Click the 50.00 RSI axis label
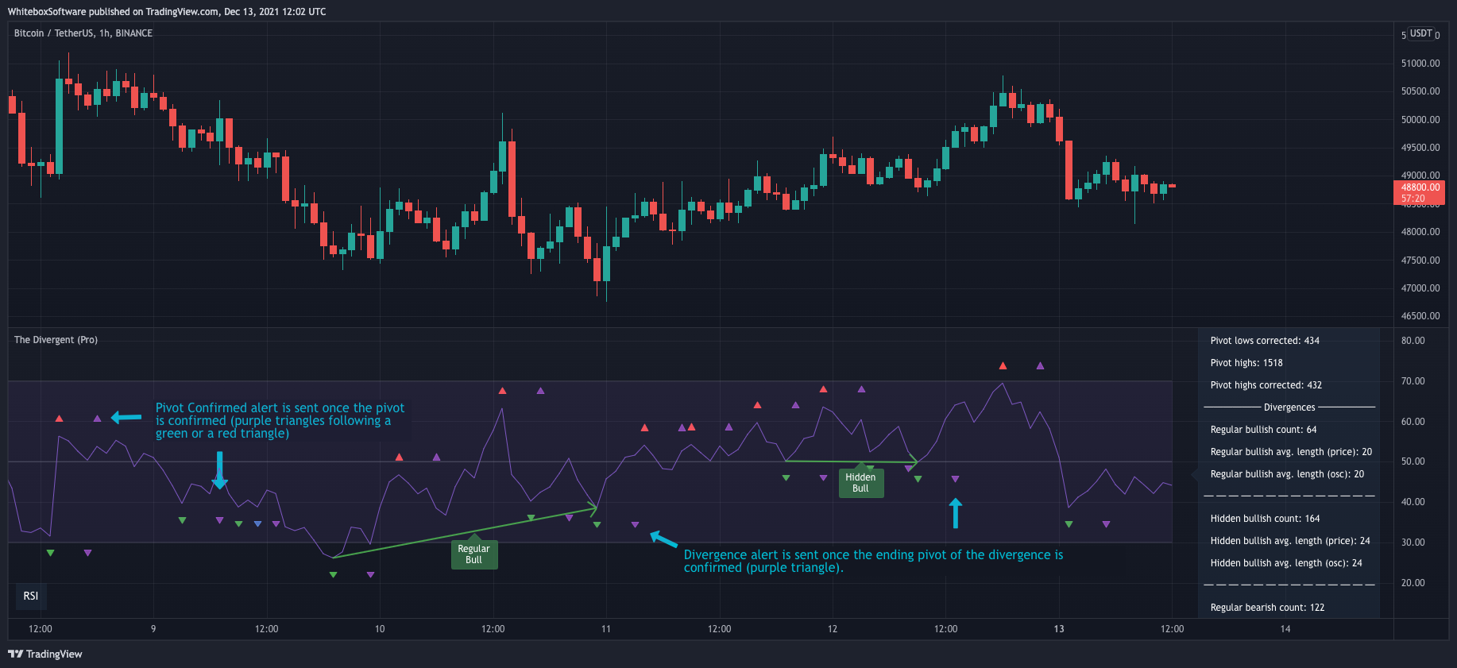Viewport: 1457px width, 668px height. (1413, 461)
